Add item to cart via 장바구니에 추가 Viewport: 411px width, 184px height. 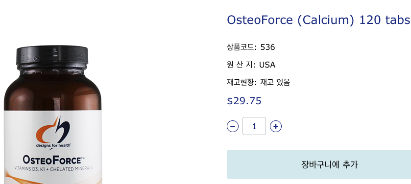click(319, 164)
